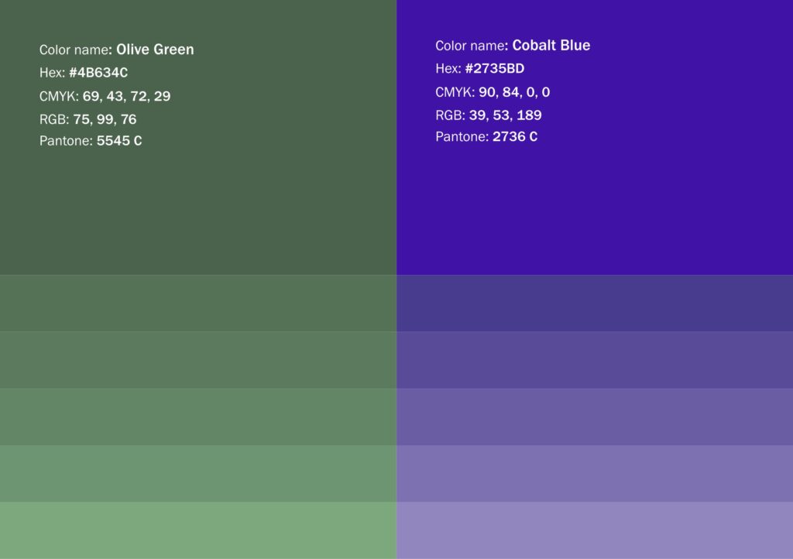793x559 pixels.
Task: Select the hex code #4B634C
Action: click(x=98, y=73)
